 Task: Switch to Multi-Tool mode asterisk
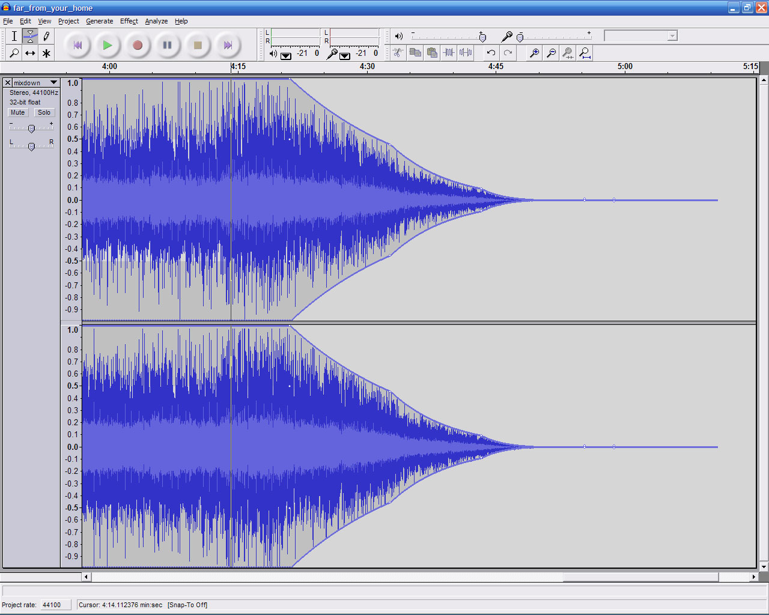(x=46, y=53)
